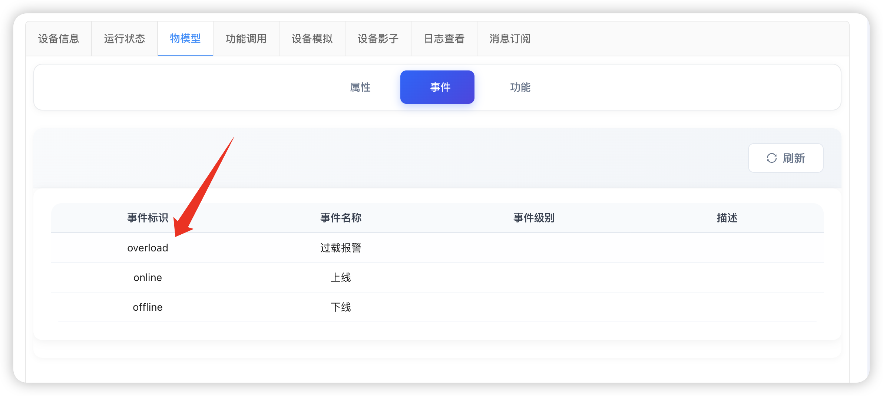Click the 事件级别 column header

[x=533, y=218]
